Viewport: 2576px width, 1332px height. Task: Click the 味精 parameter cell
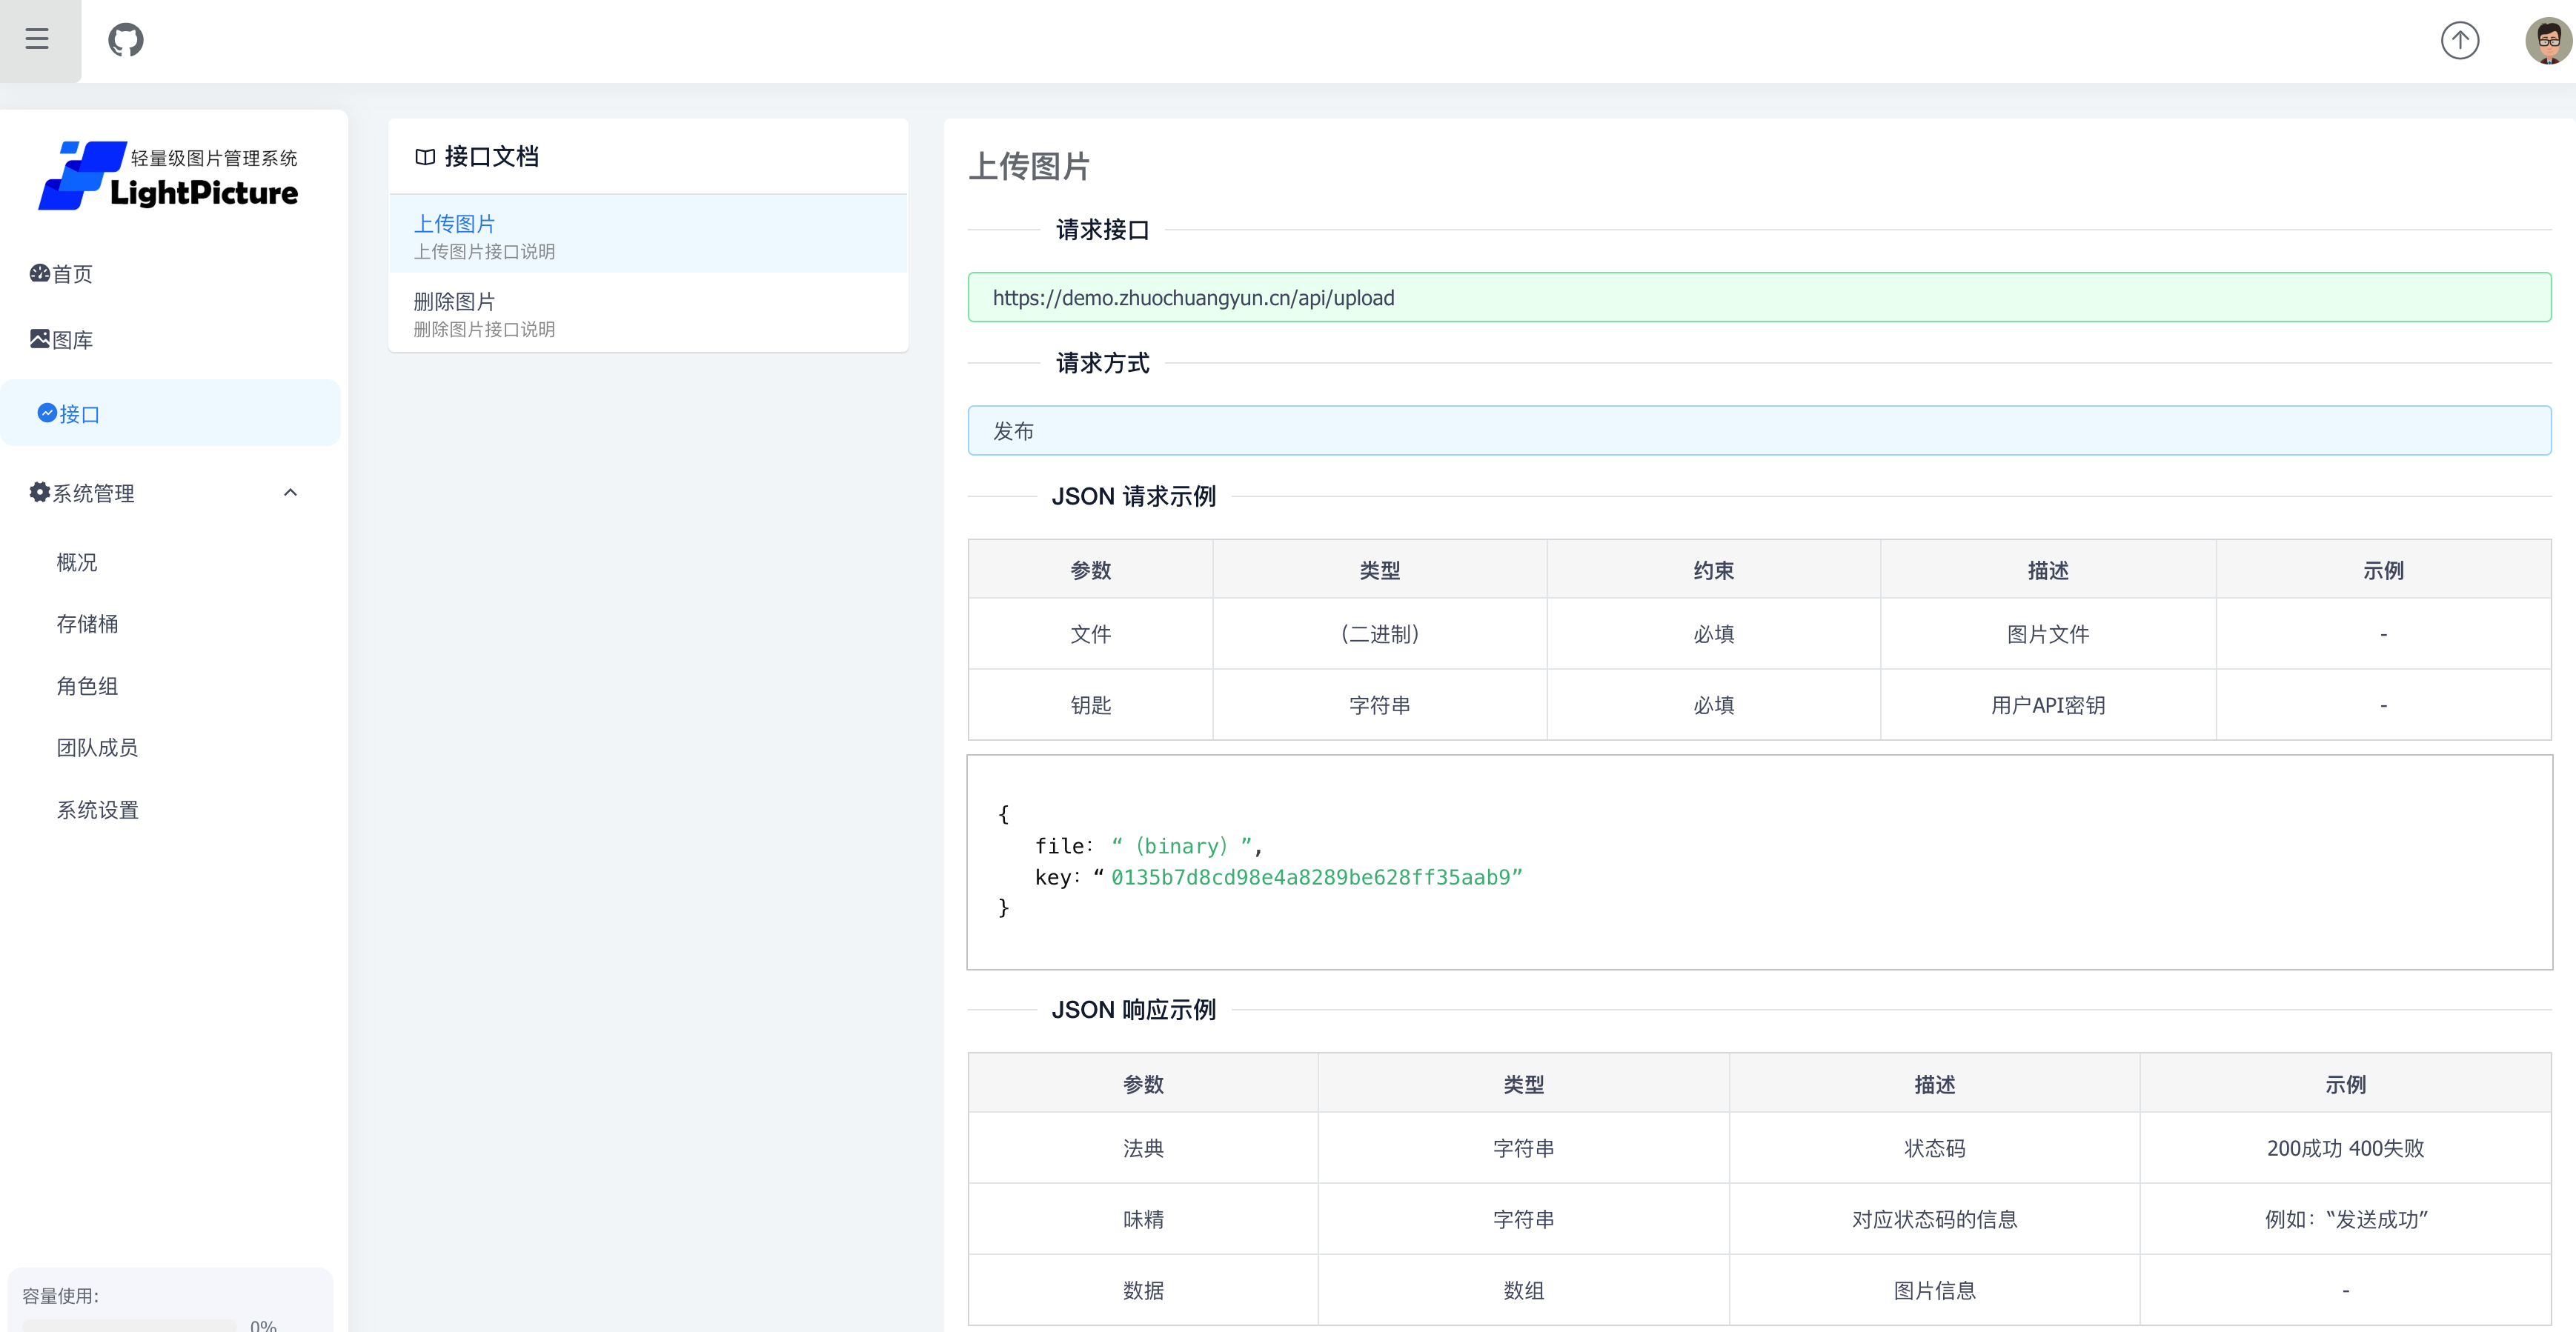click(x=1143, y=1219)
